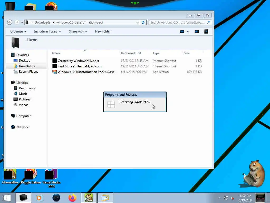Select Network in navigation pane
This screenshot has width=270, height=203.
[22, 127]
